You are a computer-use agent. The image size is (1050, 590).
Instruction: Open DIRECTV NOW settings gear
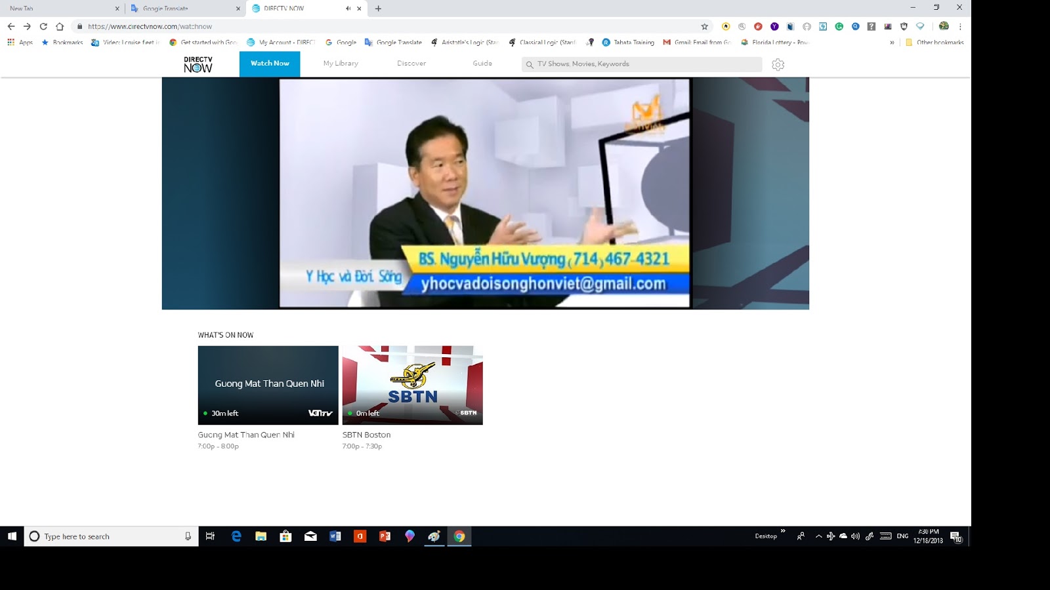778,64
